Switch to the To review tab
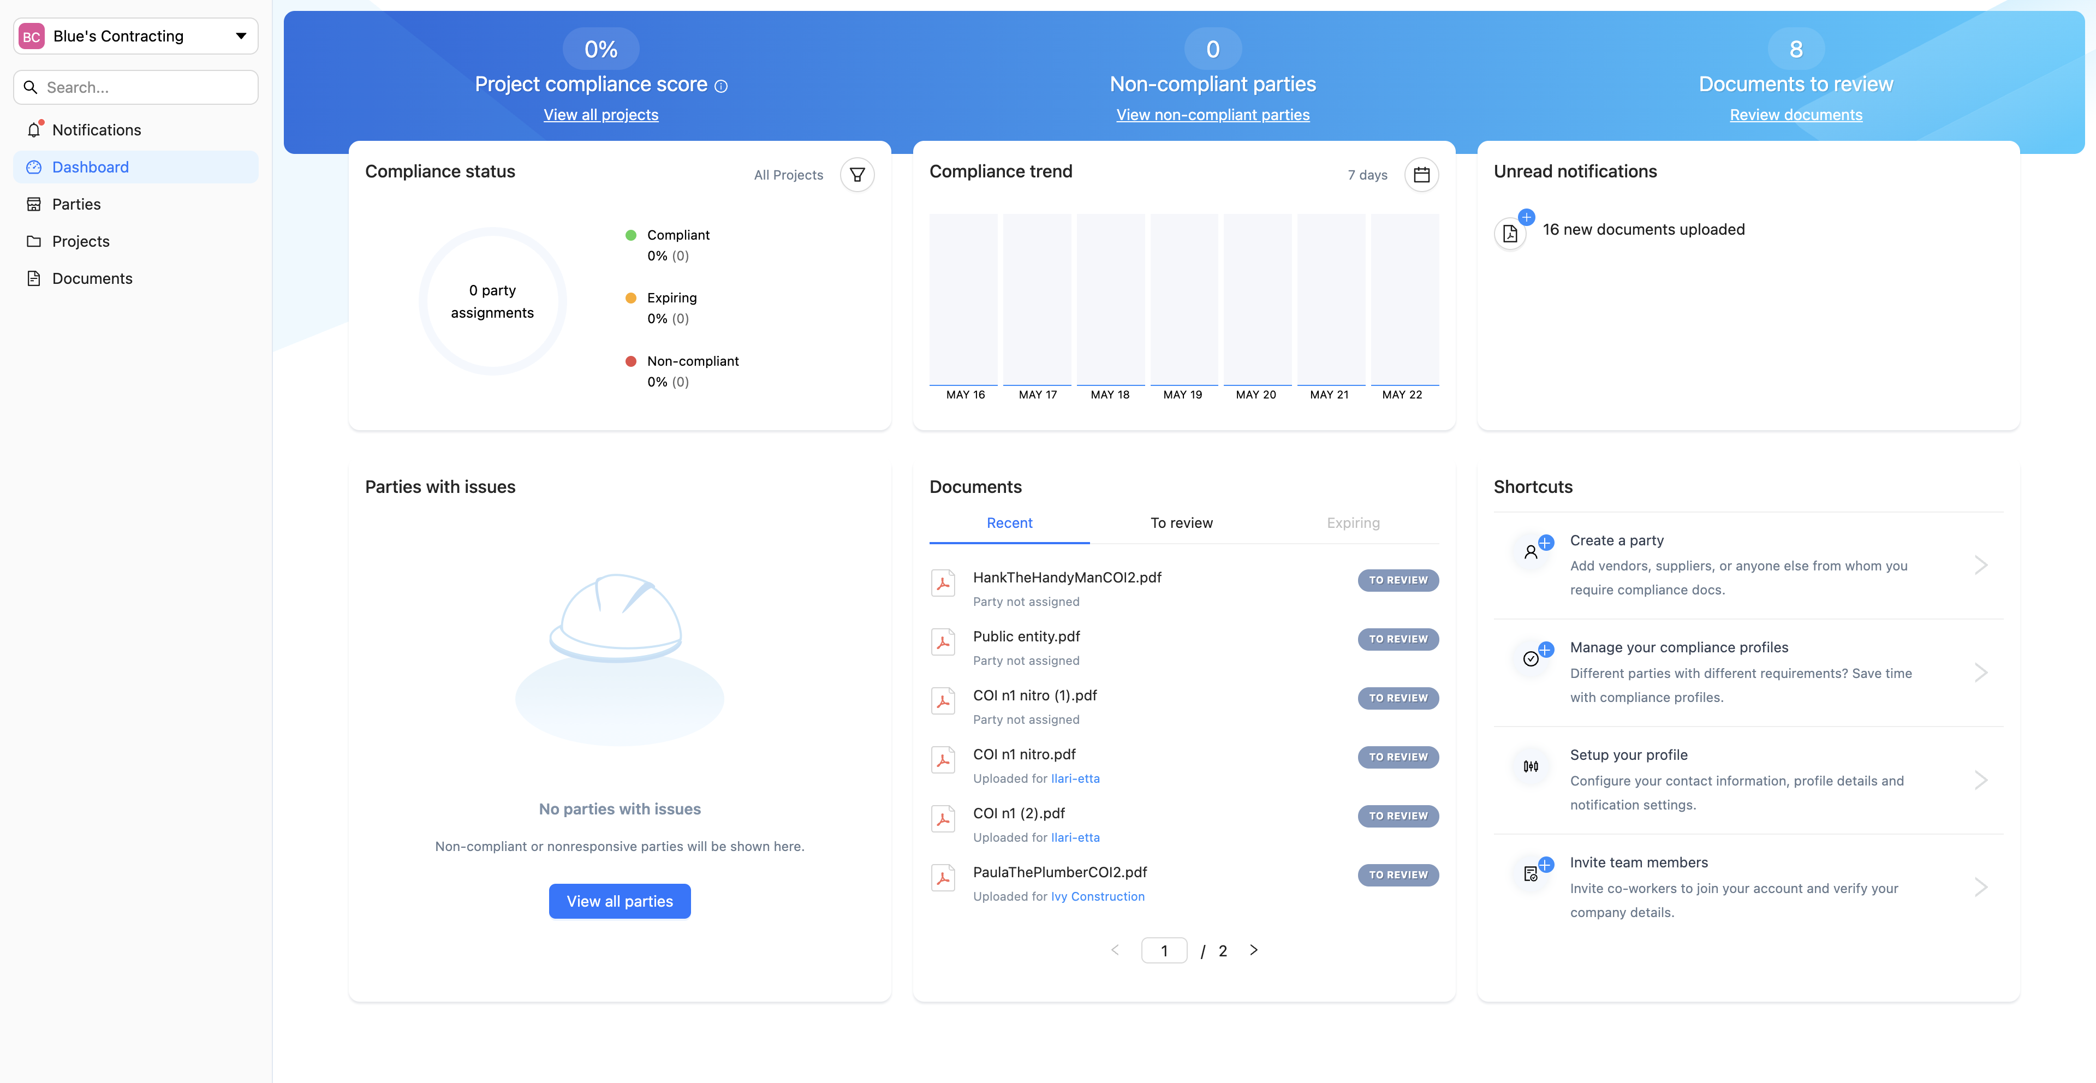Viewport: 2096px width, 1083px height. [1181, 523]
